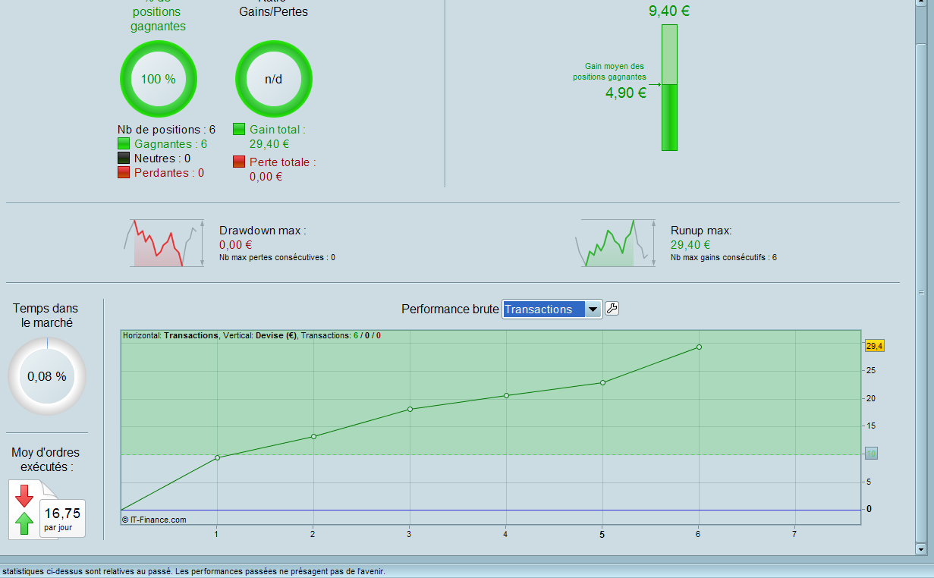Click 'Nb de positions : 6' text
This screenshot has height=578, width=934.
pyautogui.click(x=166, y=130)
